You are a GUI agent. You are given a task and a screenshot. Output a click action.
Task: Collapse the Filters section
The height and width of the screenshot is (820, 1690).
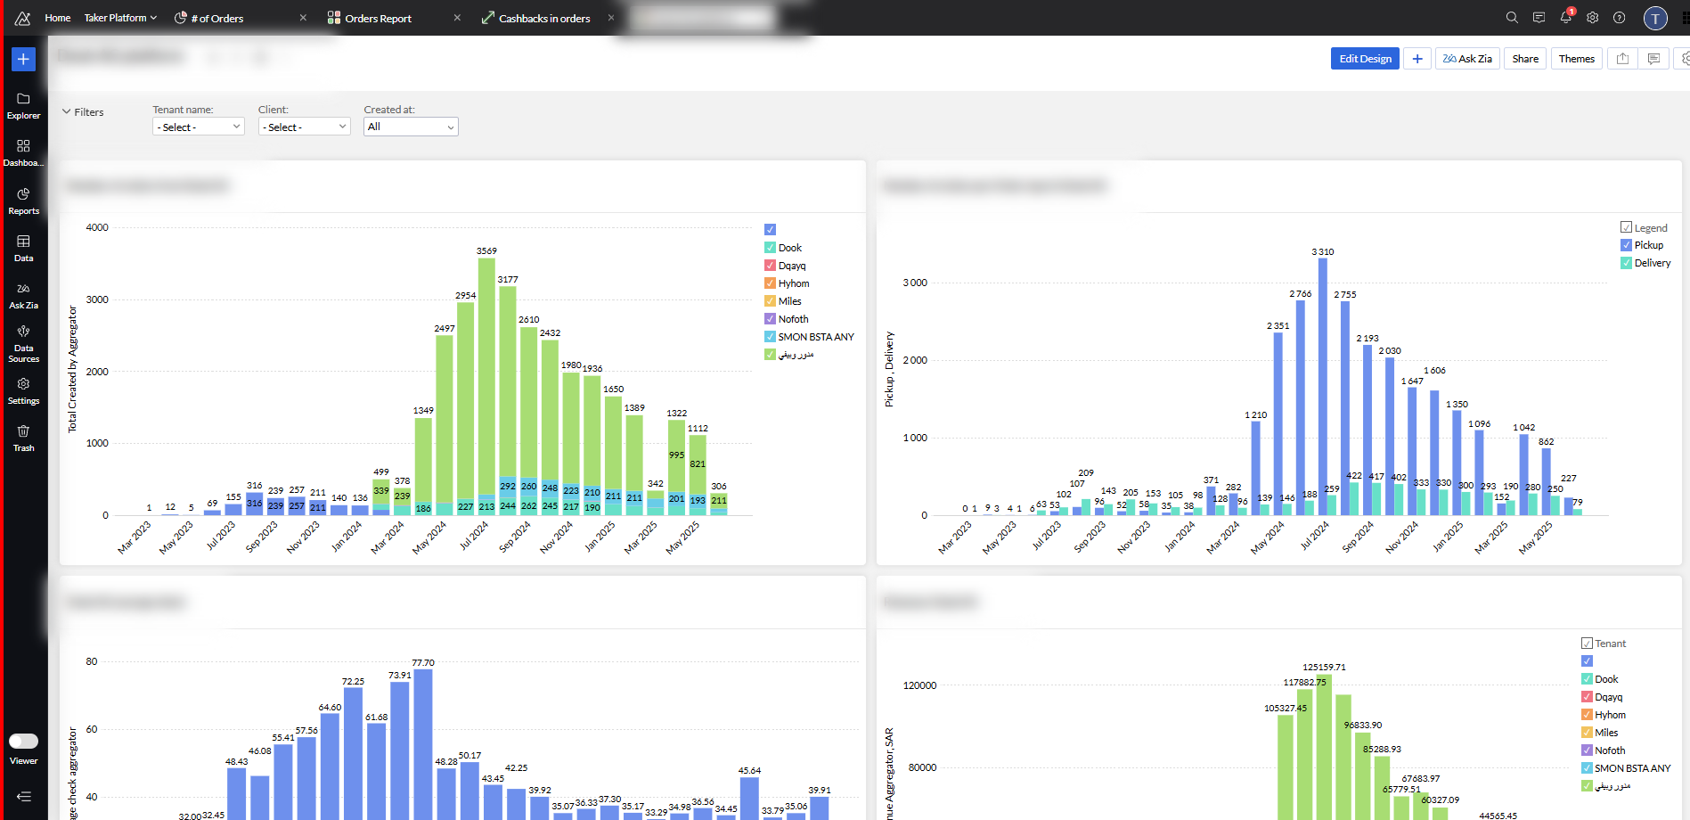click(83, 112)
